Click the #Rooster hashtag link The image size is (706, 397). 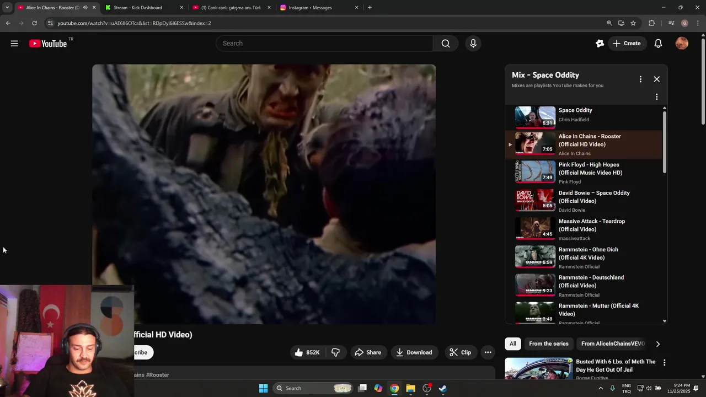point(158,375)
